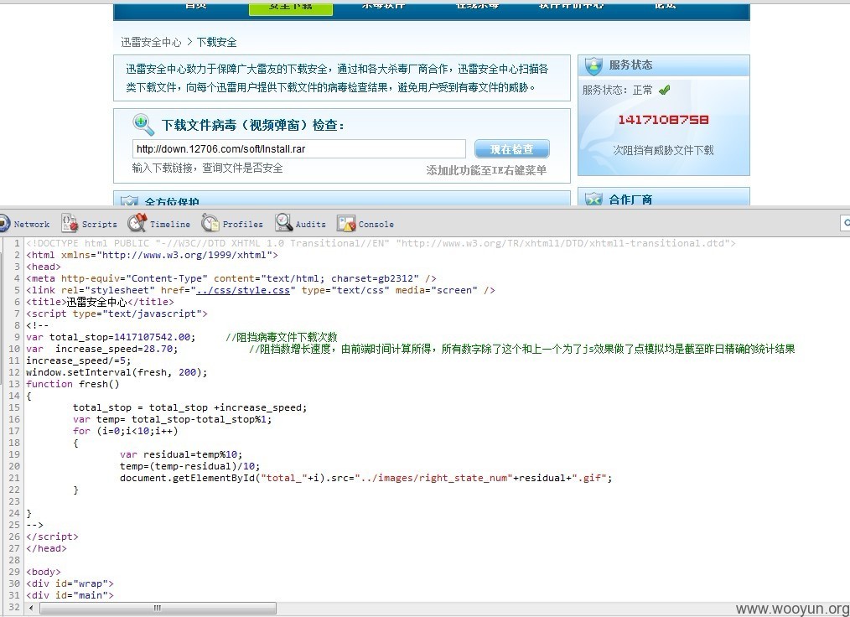The image size is (850, 617).
Task: Click the 输入下载链接，查询文件是否安全 hint text
Action: pos(208,168)
